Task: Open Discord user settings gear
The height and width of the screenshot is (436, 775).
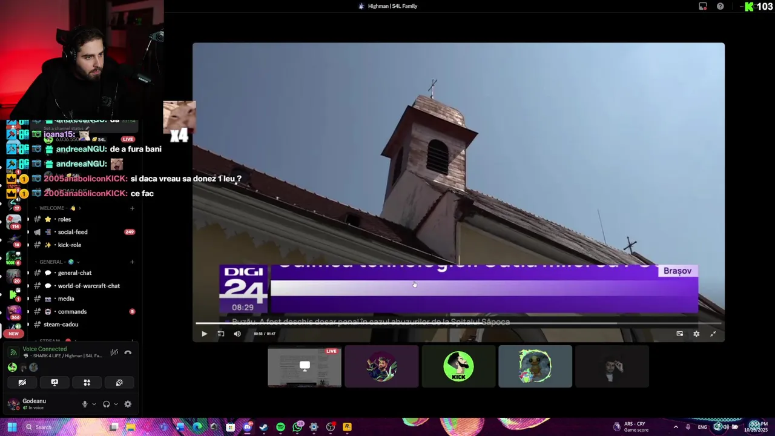Action: pos(128,405)
